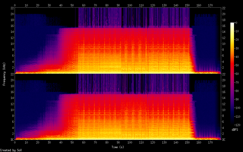
Task: Click the "Frequency (kHz)" axis label
Action: coord(4,74)
